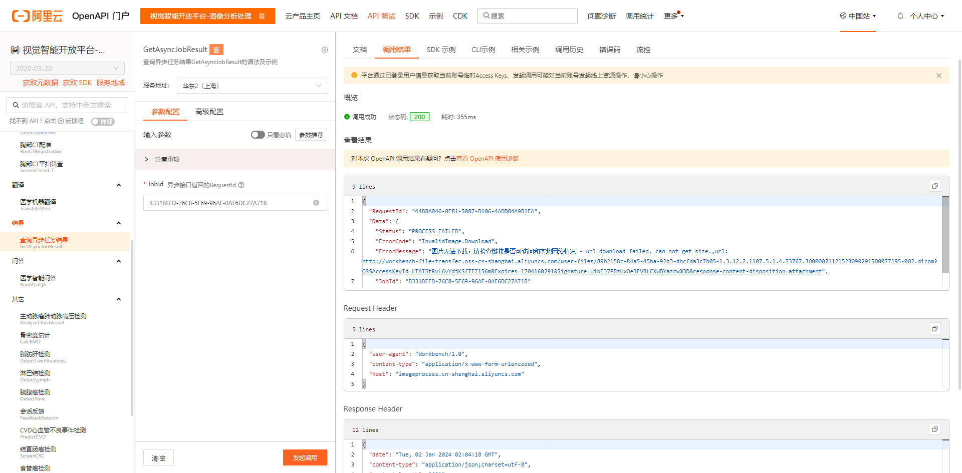Open 问题诊断 in the top bar
Screen dimensions: 962x473
pyautogui.click(x=602, y=16)
